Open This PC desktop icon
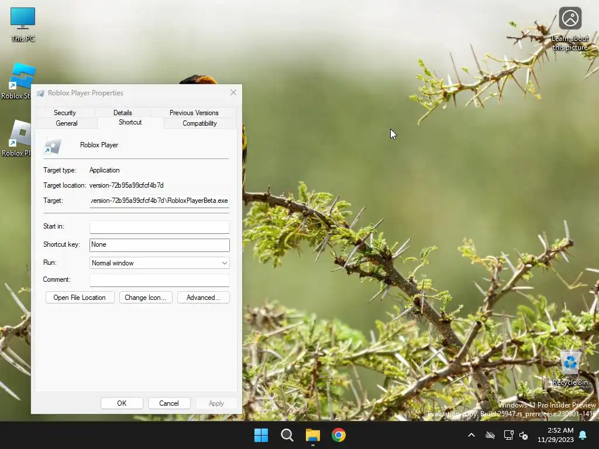The width and height of the screenshot is (599, 449). [23, 23]
